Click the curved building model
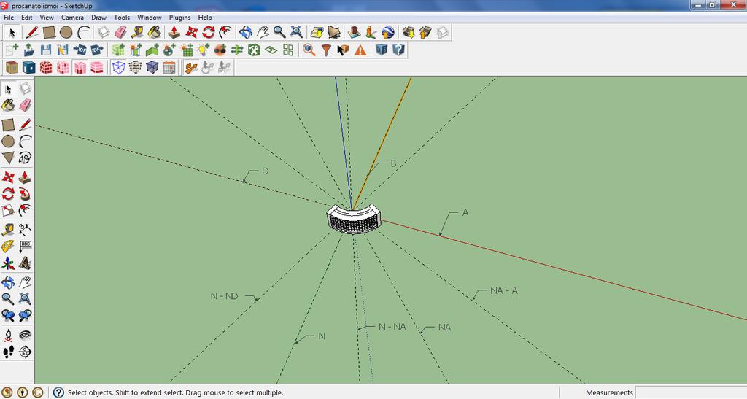The height and width of the screenshot is (399, 747). (x=354, y=219)
